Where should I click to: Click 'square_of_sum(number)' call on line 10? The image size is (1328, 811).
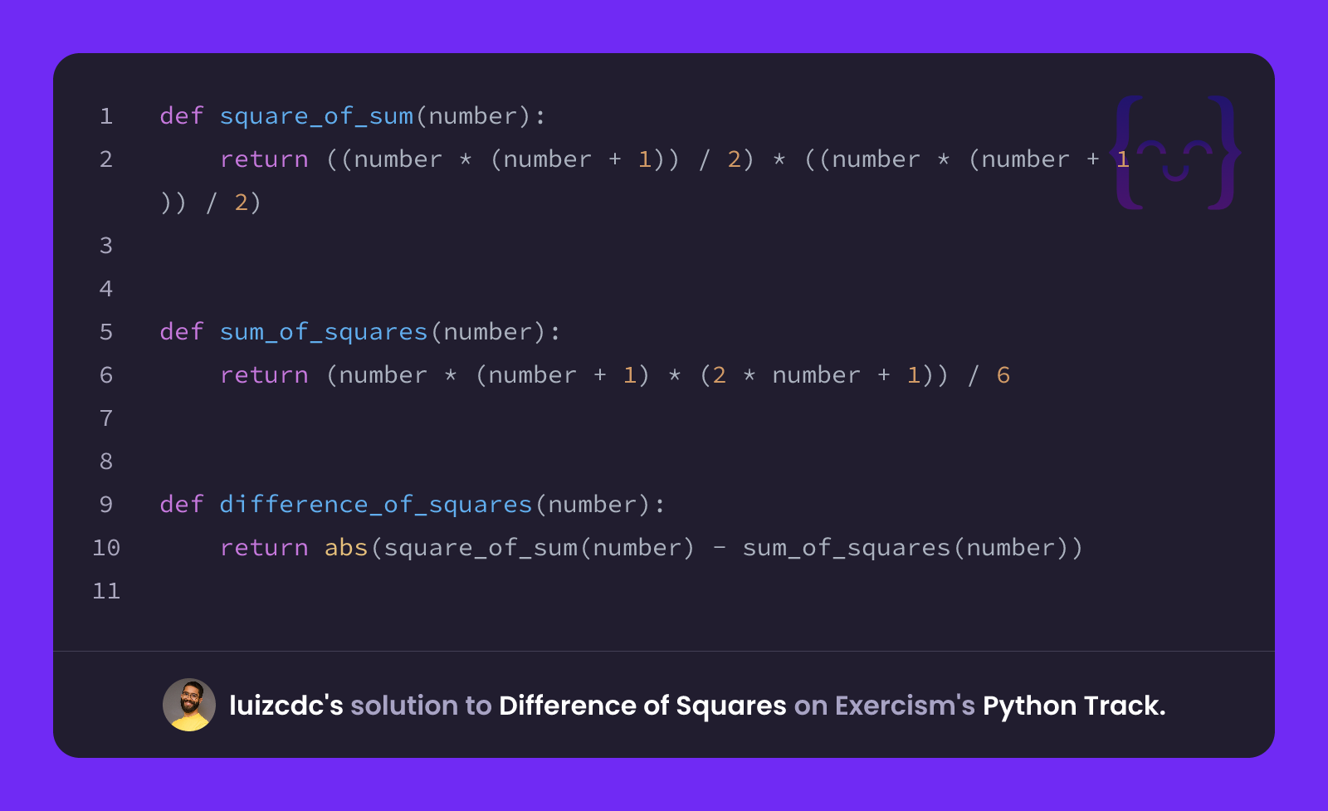tap(539, 548)
